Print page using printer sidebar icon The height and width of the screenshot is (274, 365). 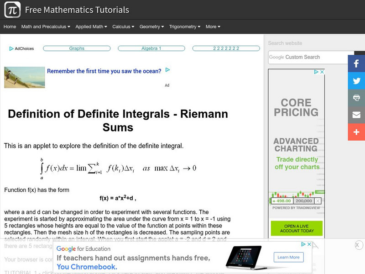(x=356, y=98)
